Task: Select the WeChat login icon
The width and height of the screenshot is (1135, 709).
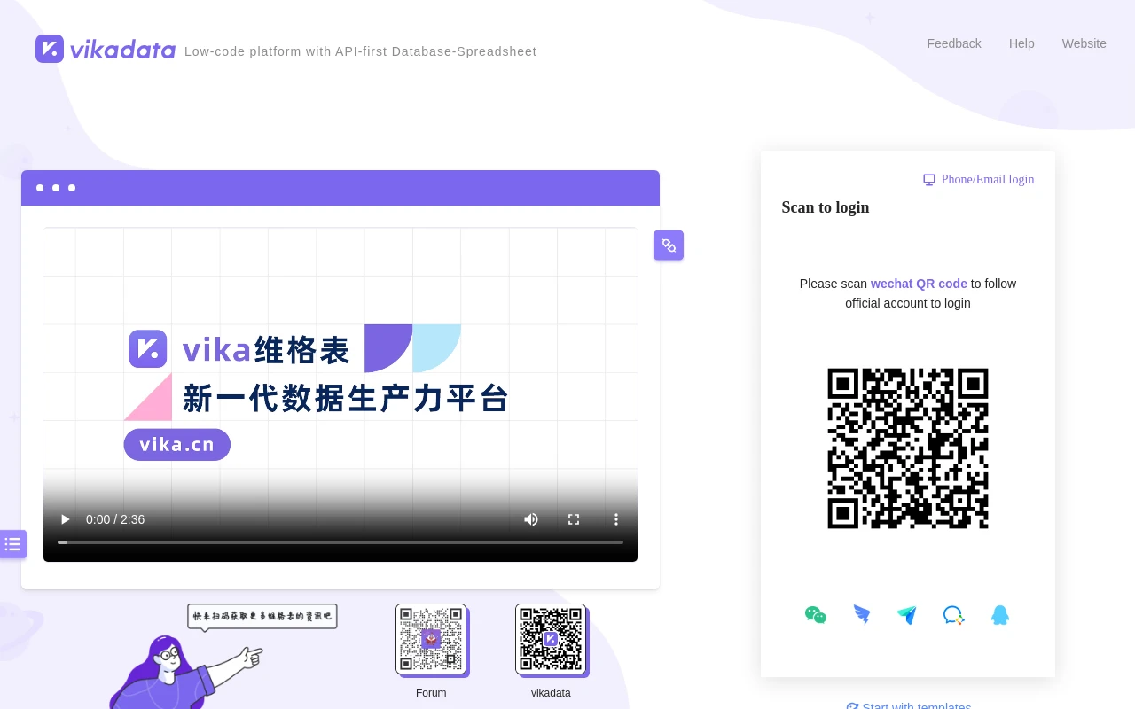Action: [815, 615]
